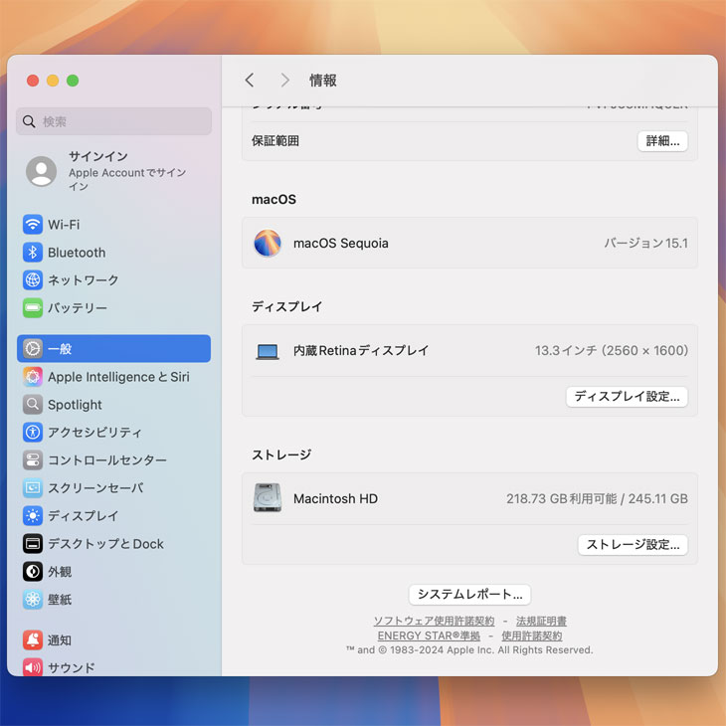This screenshot has height=726, width=726.
Task: Click the 'macOS Sequoia' name text
Action: click(341, 243)
